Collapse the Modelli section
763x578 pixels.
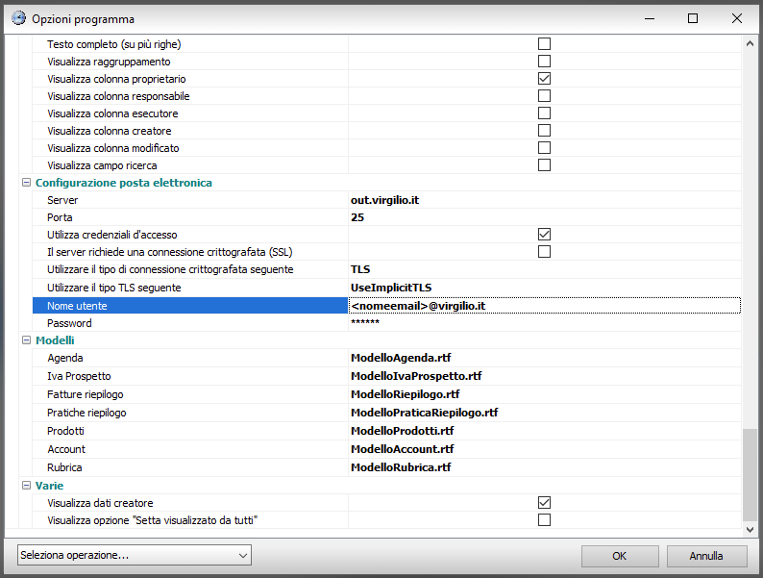[26, 340]
